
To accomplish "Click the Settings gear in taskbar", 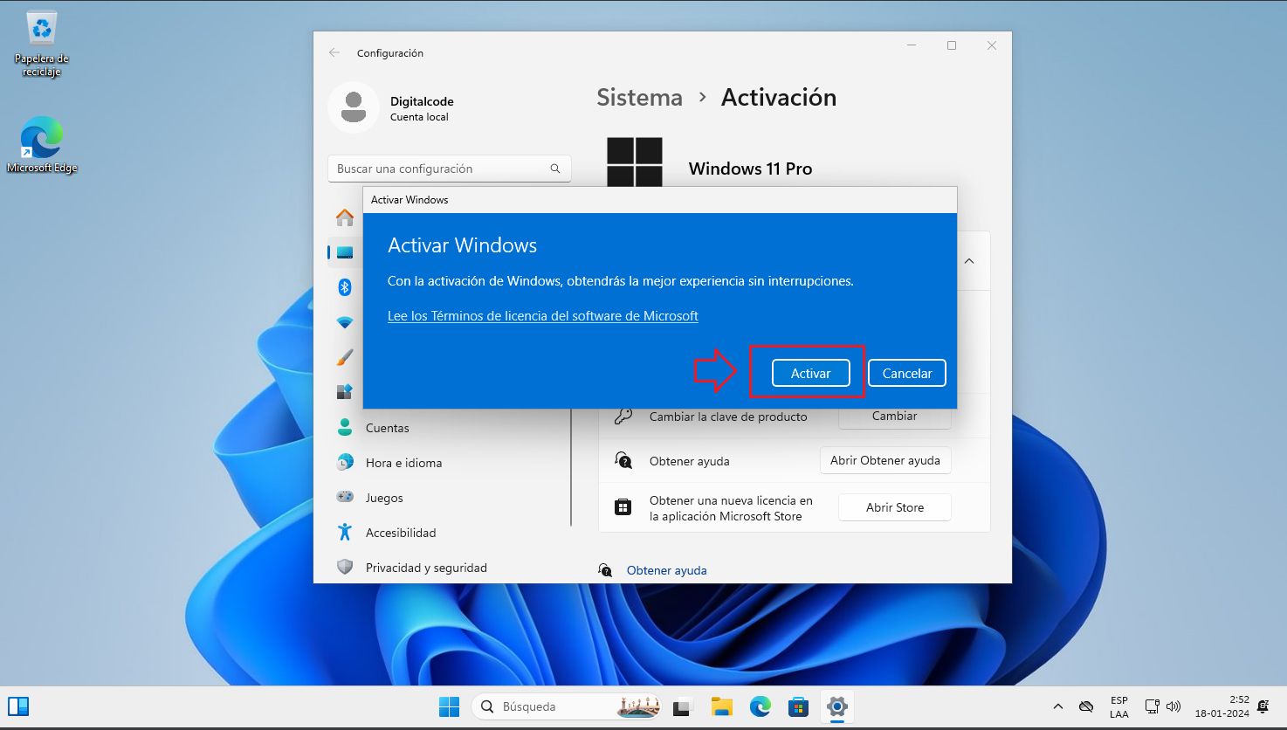I will pos(836,706).
